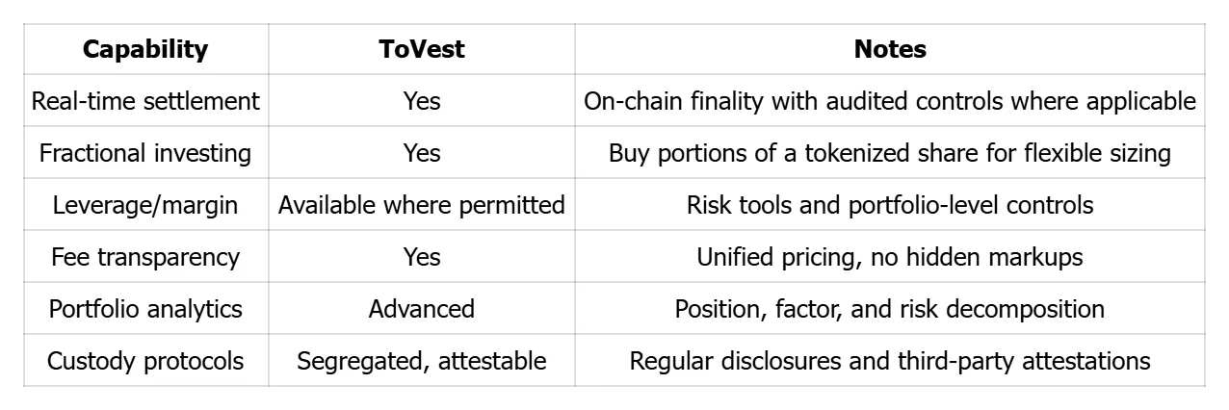The width and height of the screenshot is (1229, 410).
Task: Click Yes in the Real-time settlement row
Action: pyautogui.click(x=422, y=101)
